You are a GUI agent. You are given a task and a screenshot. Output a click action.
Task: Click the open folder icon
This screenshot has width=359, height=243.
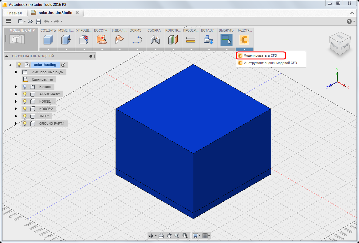coord(30,21)
